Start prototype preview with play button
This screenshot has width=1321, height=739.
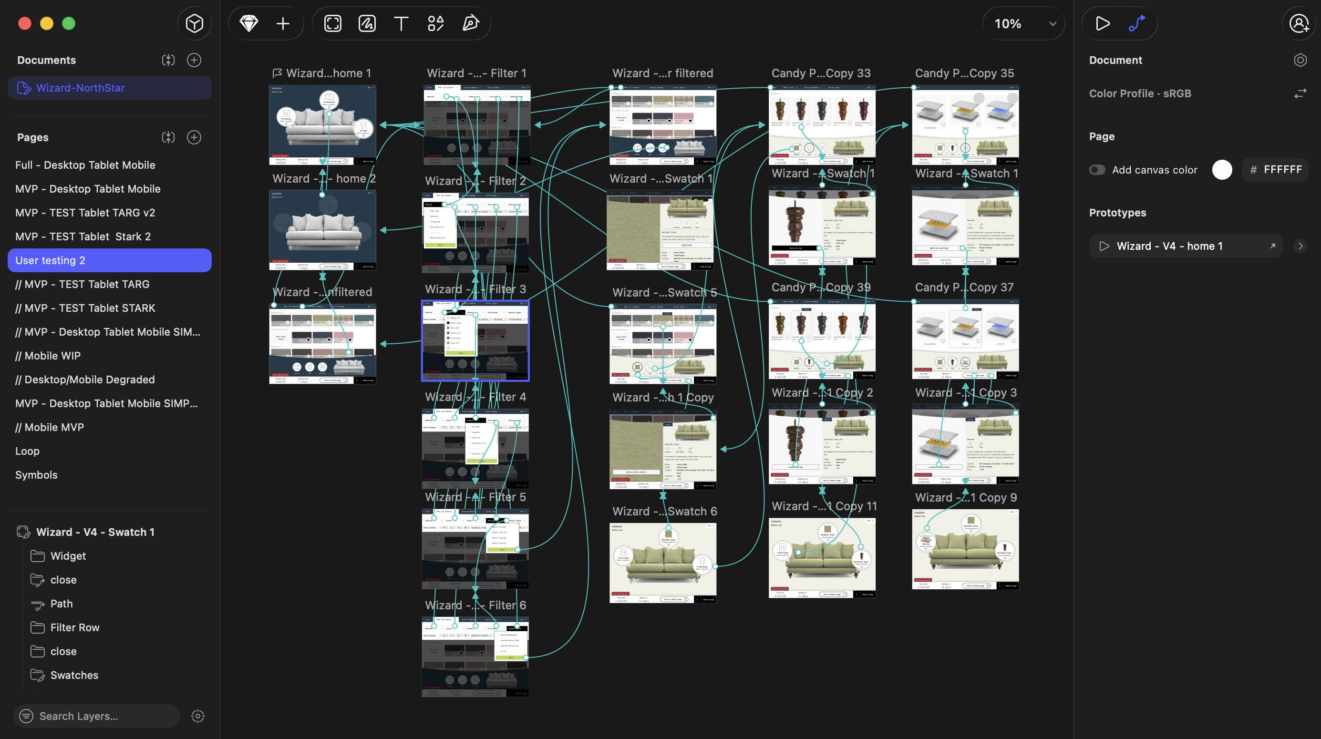click(x=1103, y=23)
